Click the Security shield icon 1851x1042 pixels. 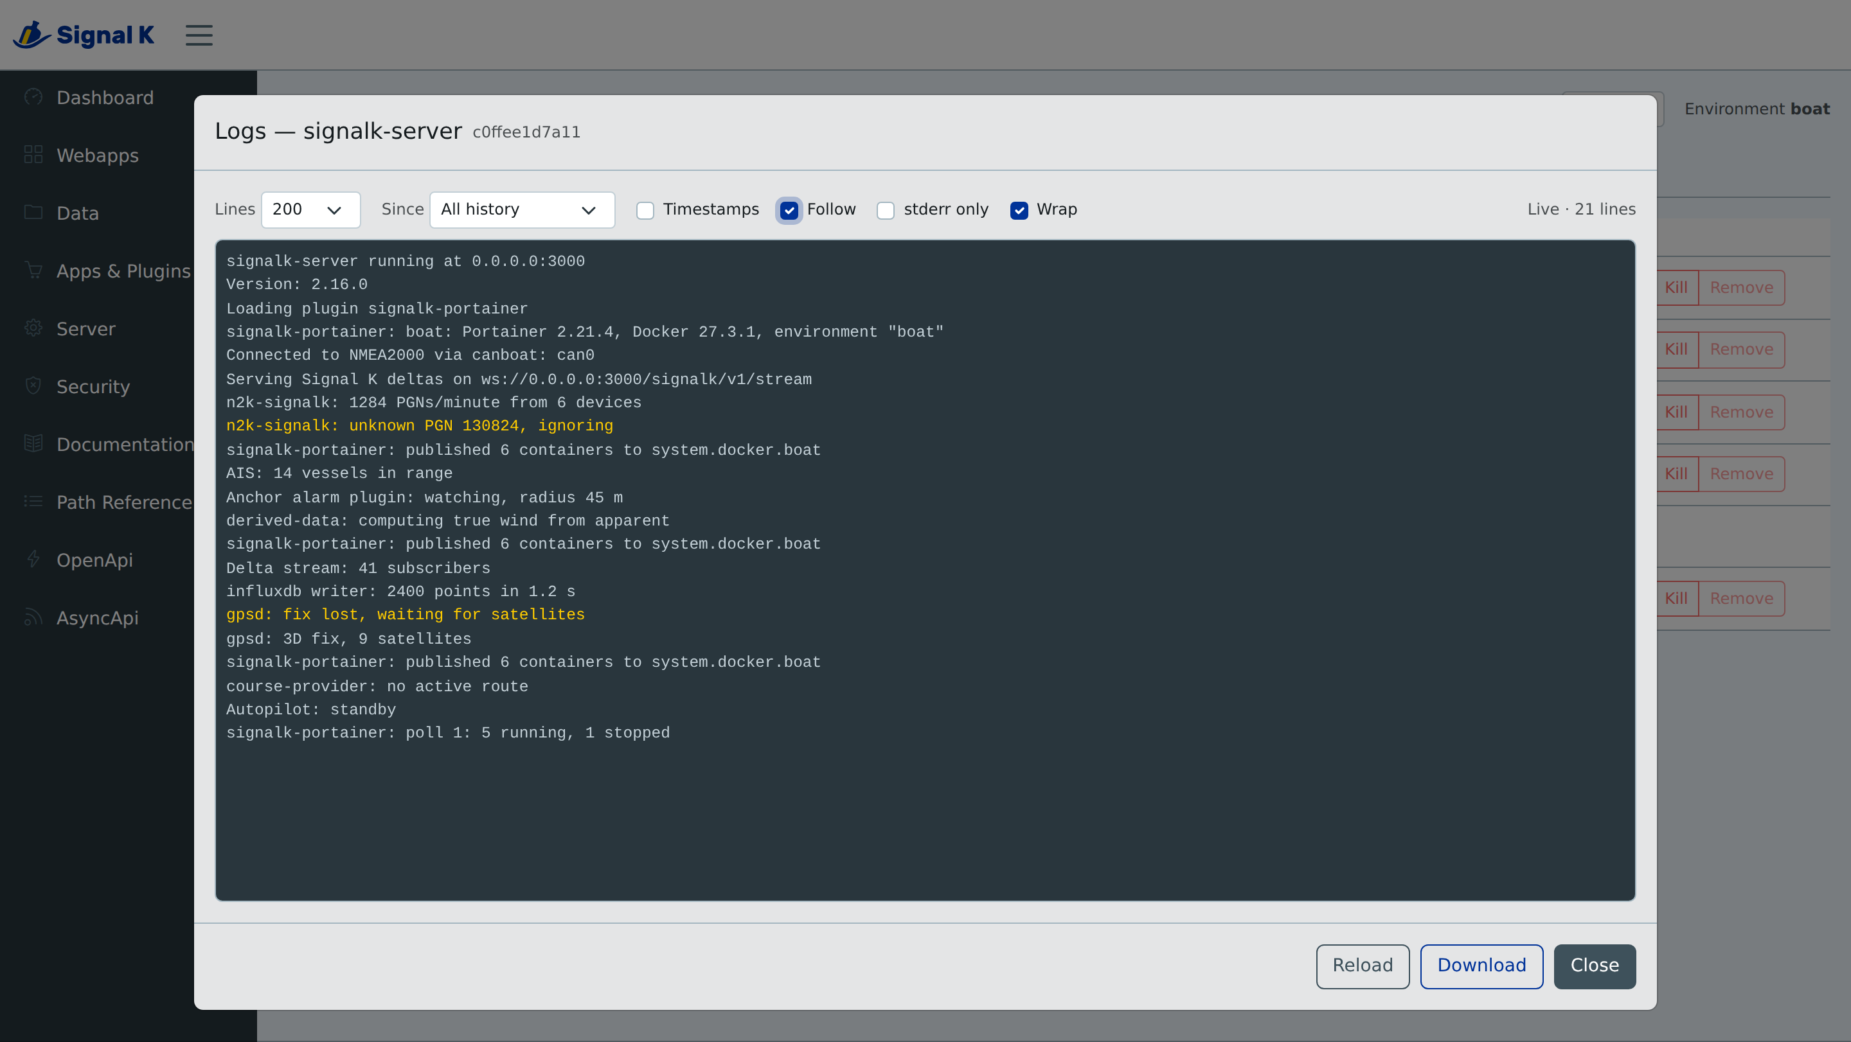click(x=33, y=385)
